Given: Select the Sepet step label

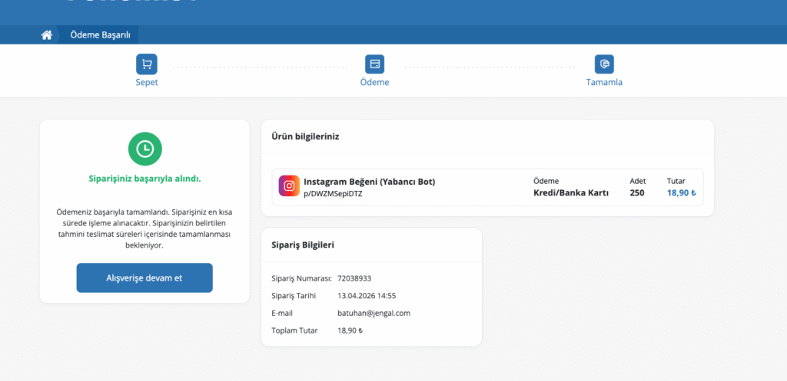Looking at the screenshot, I should 147,82.
